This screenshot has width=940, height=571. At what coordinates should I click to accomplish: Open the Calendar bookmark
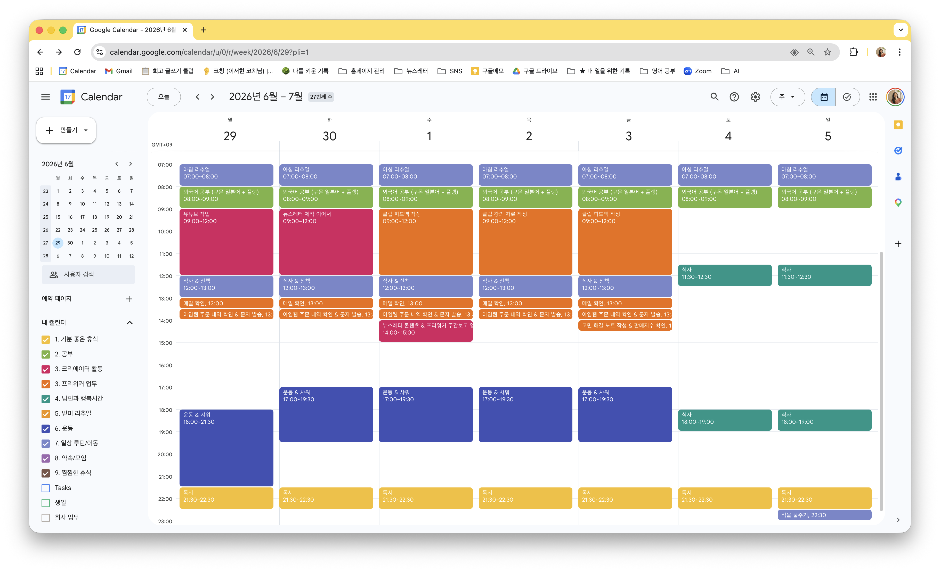[77, 71]
